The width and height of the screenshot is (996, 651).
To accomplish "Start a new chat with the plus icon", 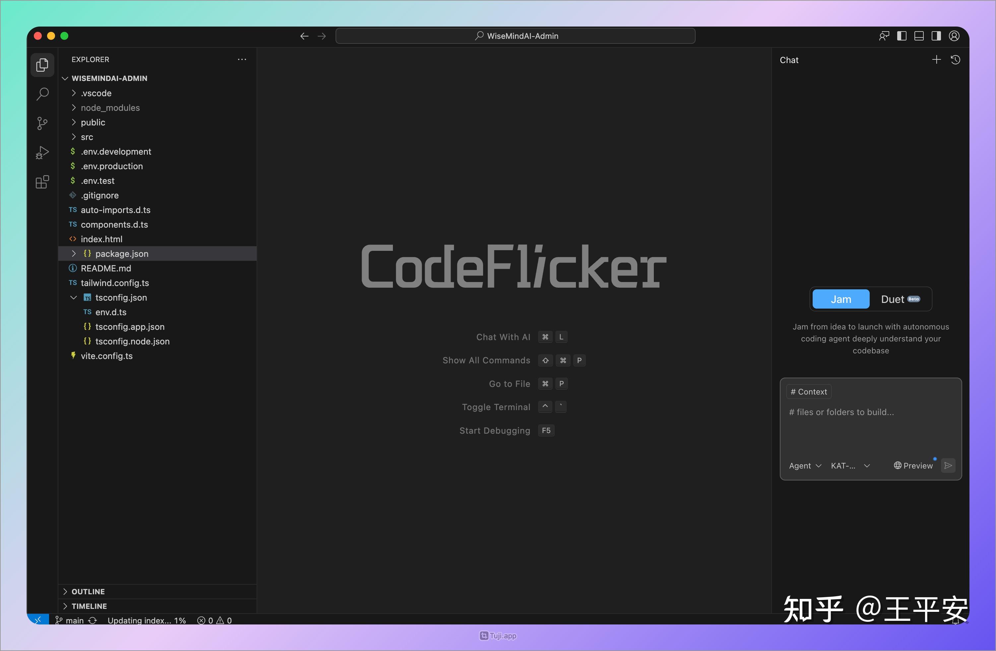I will point(936,59).
